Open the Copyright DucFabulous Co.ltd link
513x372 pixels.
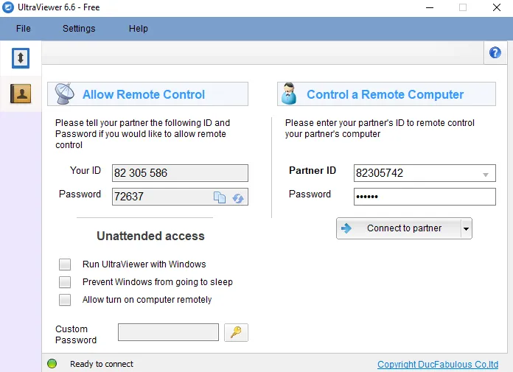(438, 364)
